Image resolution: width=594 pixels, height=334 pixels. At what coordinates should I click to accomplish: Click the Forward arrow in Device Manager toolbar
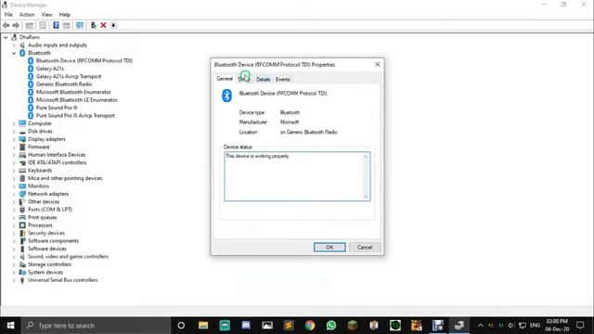(x=16, y=25)
